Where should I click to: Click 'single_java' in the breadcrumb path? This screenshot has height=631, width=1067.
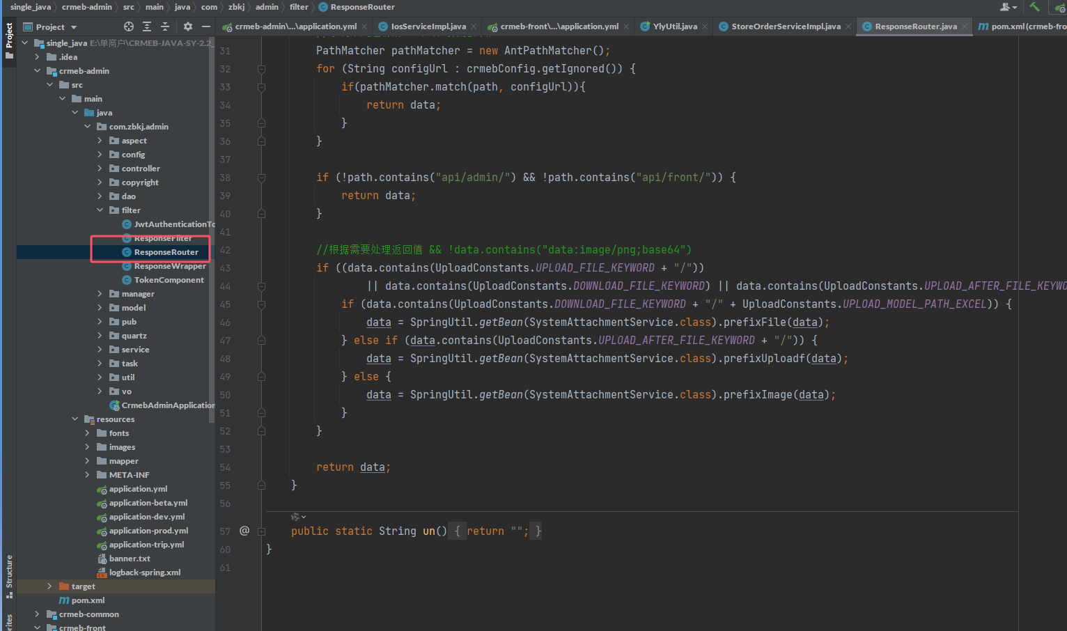[31, 7]
